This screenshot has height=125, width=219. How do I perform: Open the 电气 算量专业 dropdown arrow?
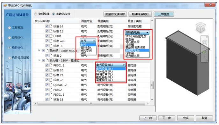pos(94,41)
